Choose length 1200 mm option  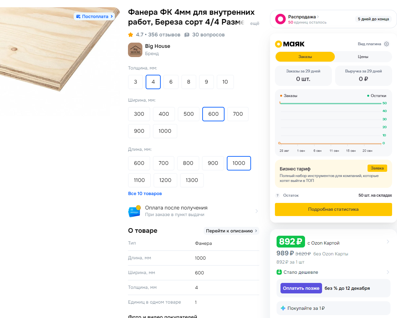pyautogui.click(x=165, y=180)
